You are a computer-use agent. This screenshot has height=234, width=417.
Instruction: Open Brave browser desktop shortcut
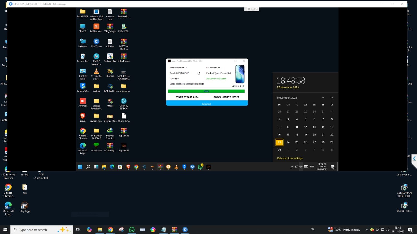pyautogui.click(x=83, y=116)
